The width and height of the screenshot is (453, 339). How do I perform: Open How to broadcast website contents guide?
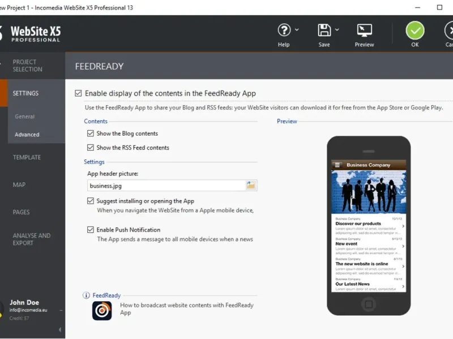[187, 308]
